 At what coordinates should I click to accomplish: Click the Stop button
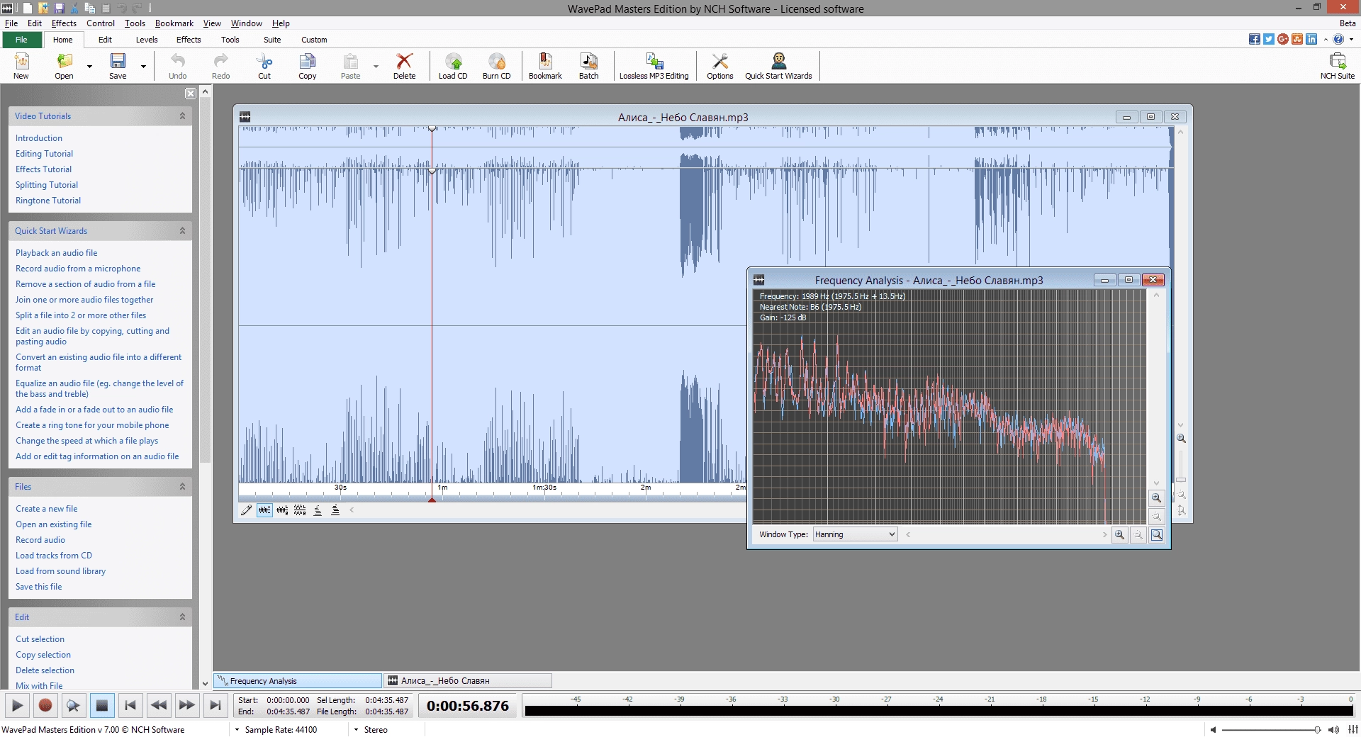pos(101,706)
